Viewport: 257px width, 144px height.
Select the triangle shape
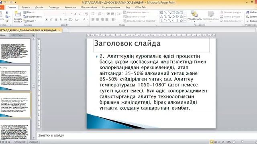pyautogui.click(x=161, y=17)
